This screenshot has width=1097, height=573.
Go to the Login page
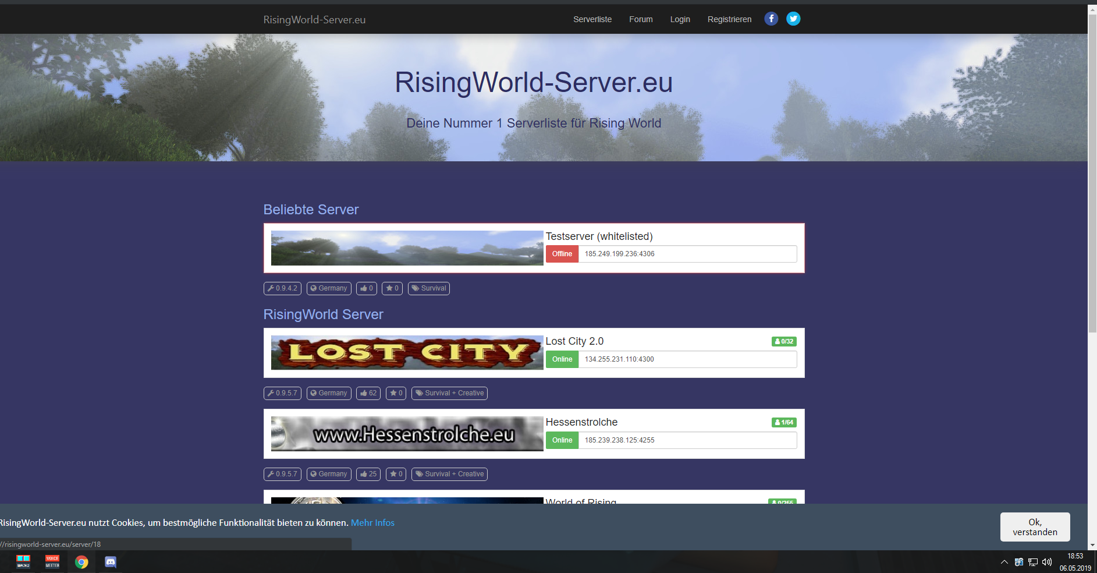pos(680,19)
